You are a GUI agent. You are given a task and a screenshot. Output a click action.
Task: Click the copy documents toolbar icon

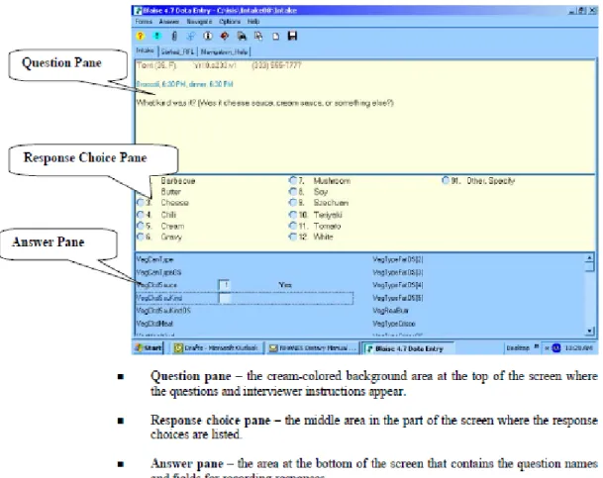click(x=258, y=36)
